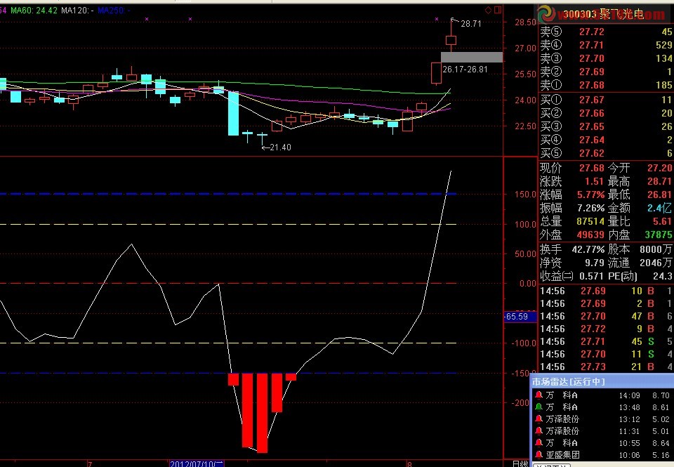Select the 万泽股份 radar row priced 5.02
This screenshot has height=467, width=674.
[x=602, y=419]
